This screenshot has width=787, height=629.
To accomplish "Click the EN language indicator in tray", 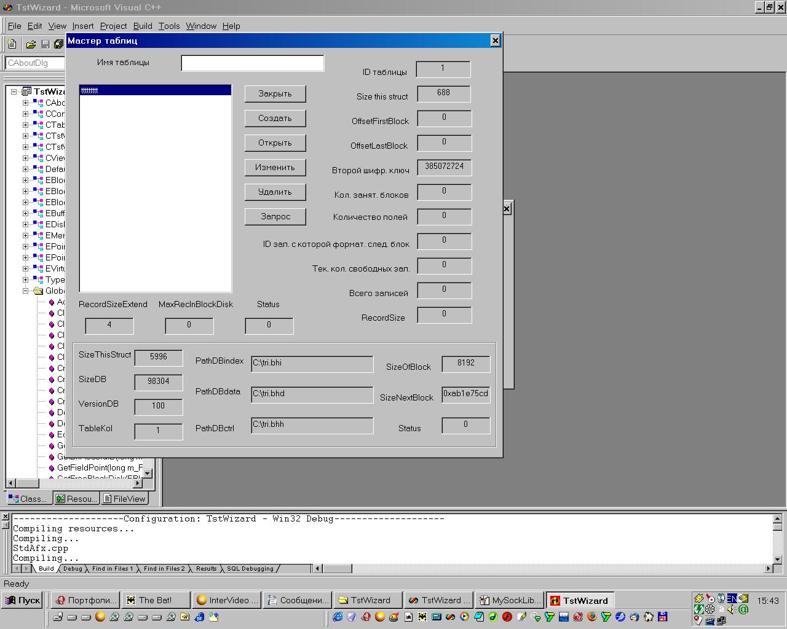I will (732, 598).
